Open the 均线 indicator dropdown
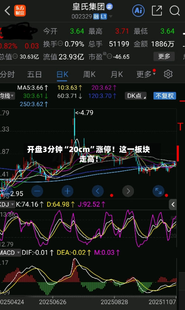 (x=7, y=96)
